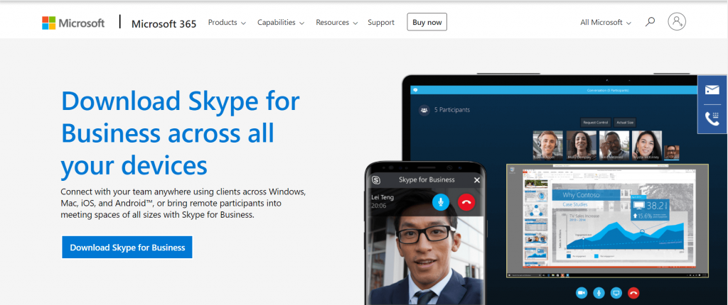Click the Lei Teng caller name
The width and height of the screenshot is (728, 305).
tap(382, 197)
